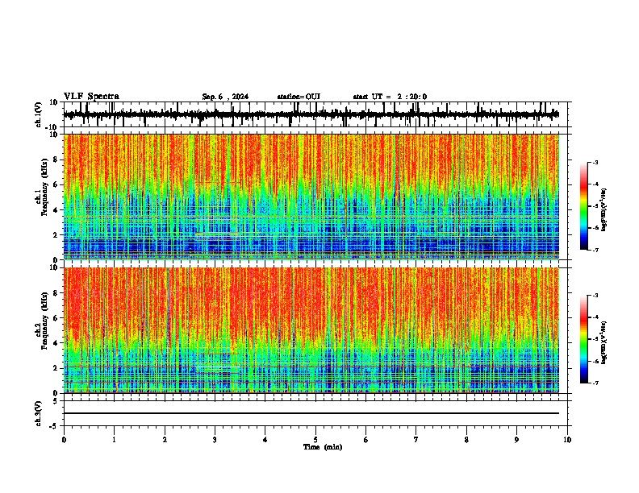Click the ch.1 spectrogram panel

[x=311, y=197]
